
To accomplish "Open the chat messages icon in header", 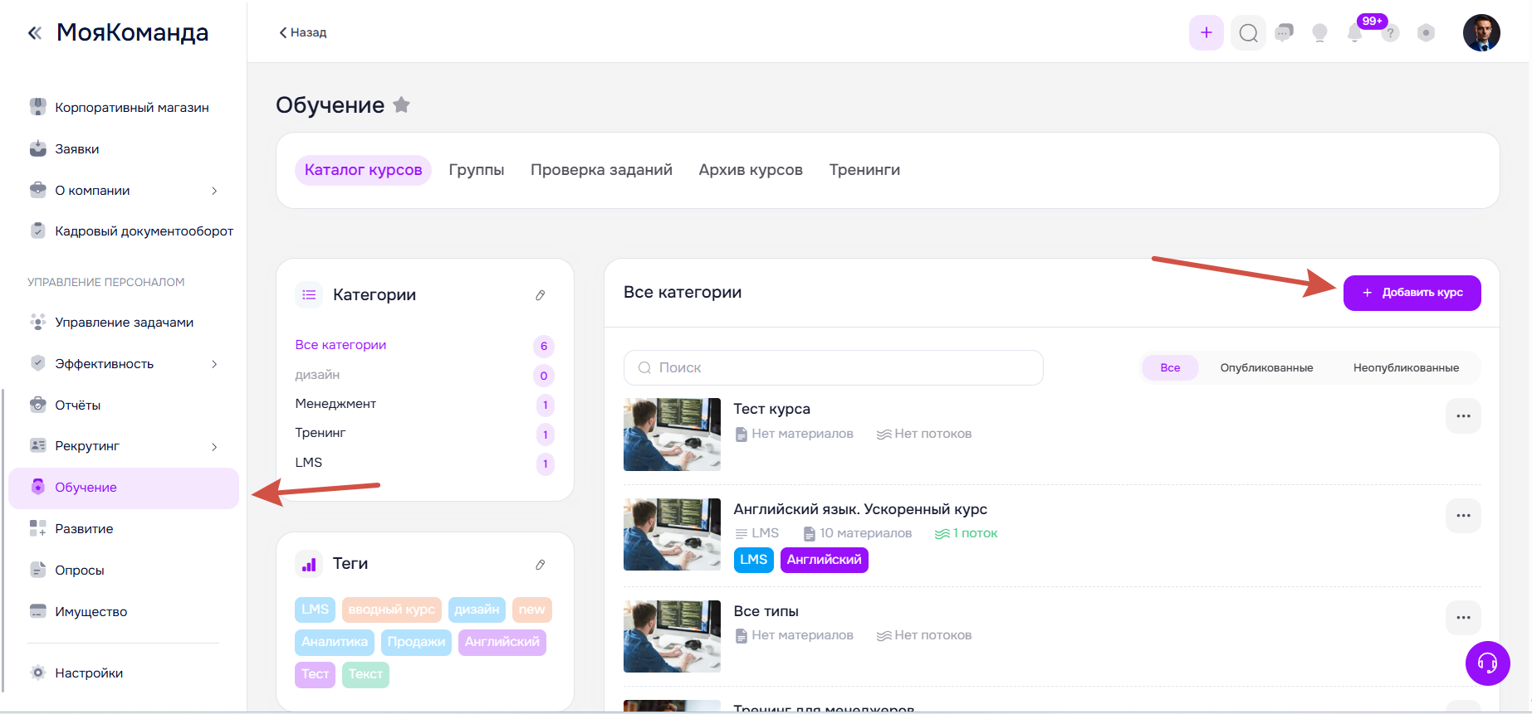I will point(1285,33).
